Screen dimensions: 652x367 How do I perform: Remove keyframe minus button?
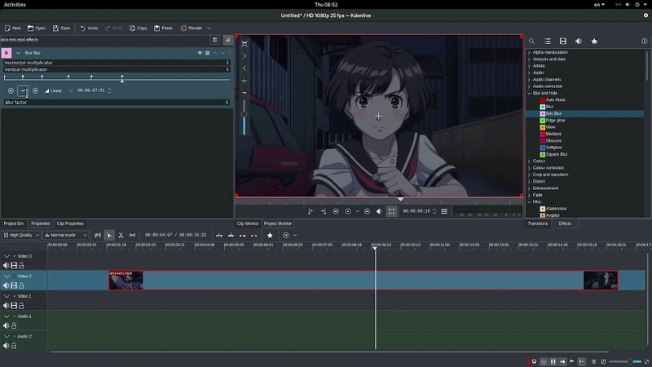24,91
